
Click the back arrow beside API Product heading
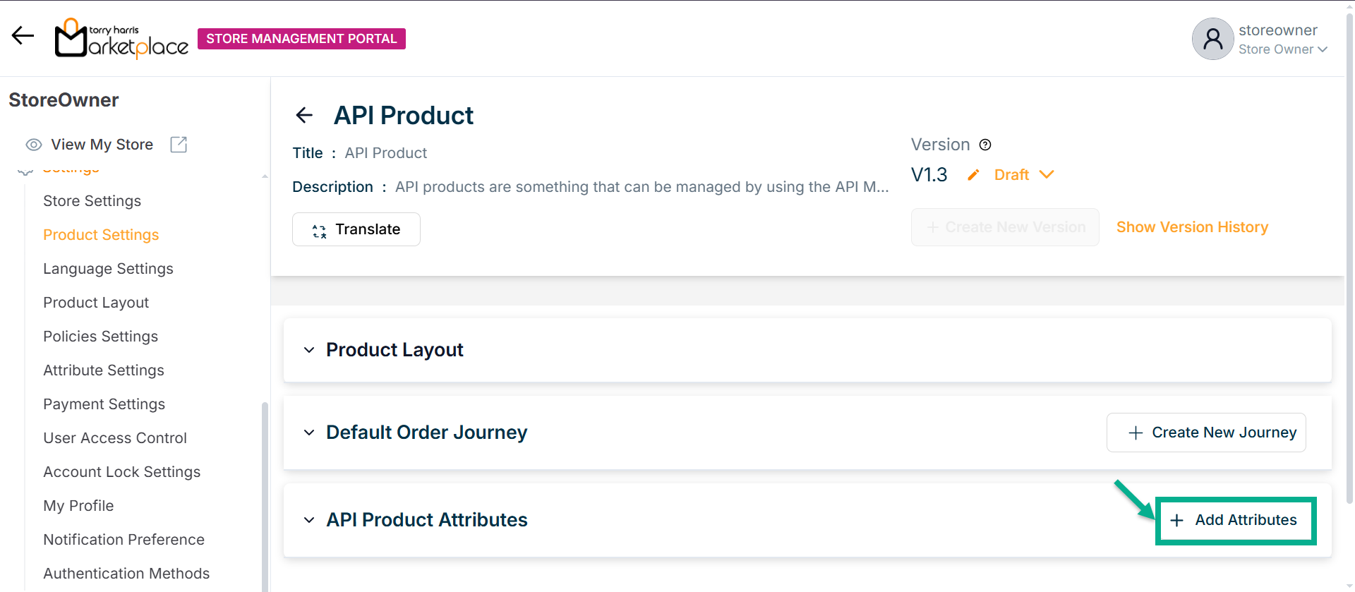[x=304, y=115]
